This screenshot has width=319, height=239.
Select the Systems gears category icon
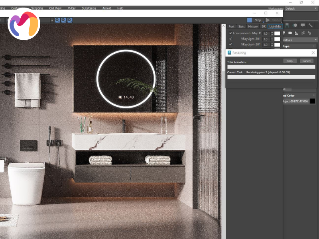tap(309, 33)
